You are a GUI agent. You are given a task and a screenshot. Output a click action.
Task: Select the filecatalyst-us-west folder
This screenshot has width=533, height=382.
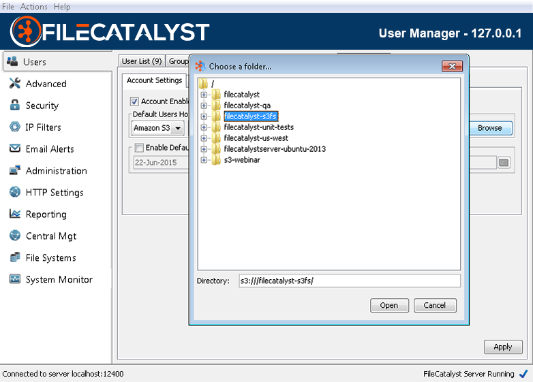click(x=256, y=138)
